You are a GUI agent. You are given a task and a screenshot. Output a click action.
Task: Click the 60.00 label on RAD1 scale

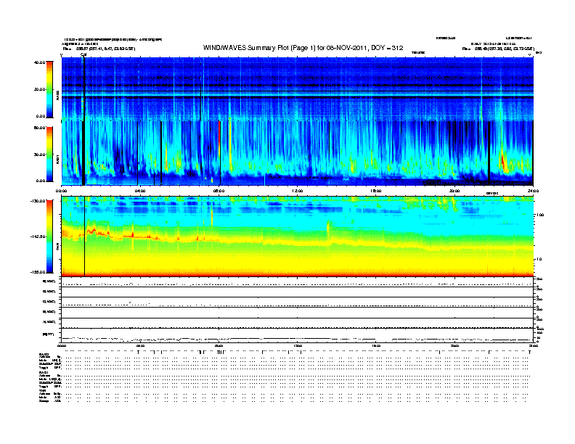click(39, 128)
